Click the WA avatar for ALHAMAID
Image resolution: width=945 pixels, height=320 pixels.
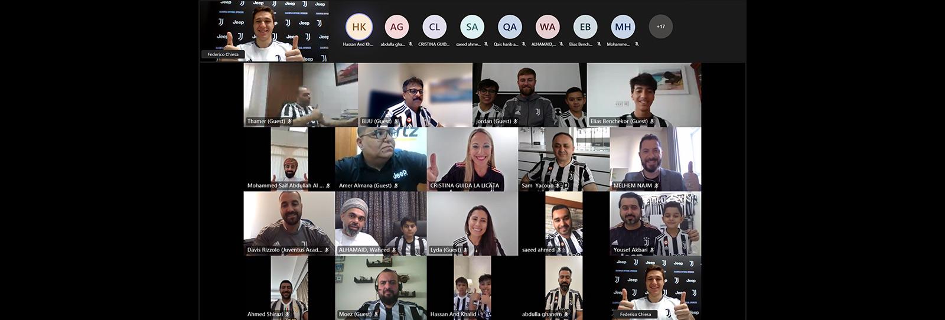pos(548,27)
